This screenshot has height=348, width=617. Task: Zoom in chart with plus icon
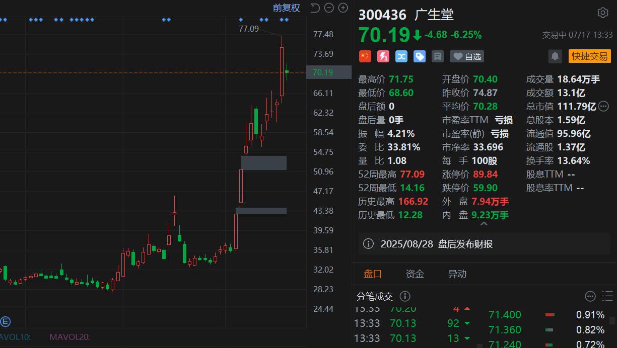click(343, 8)
